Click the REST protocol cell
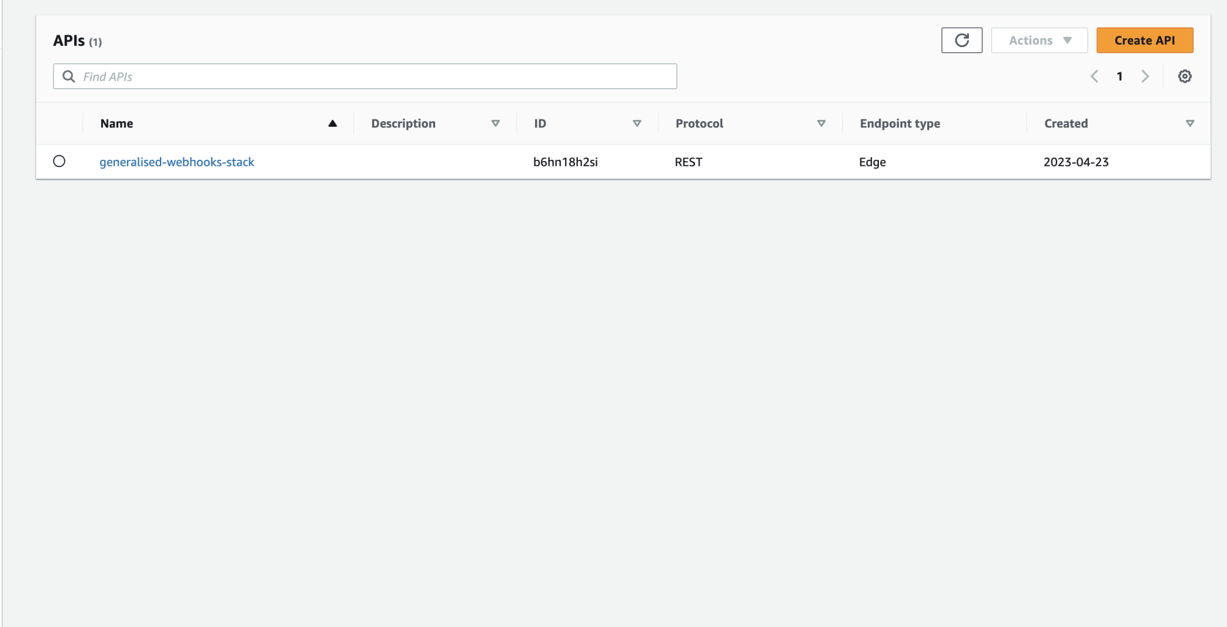The width and height of the screenshot is (1227, 627). tap(688, 162)
